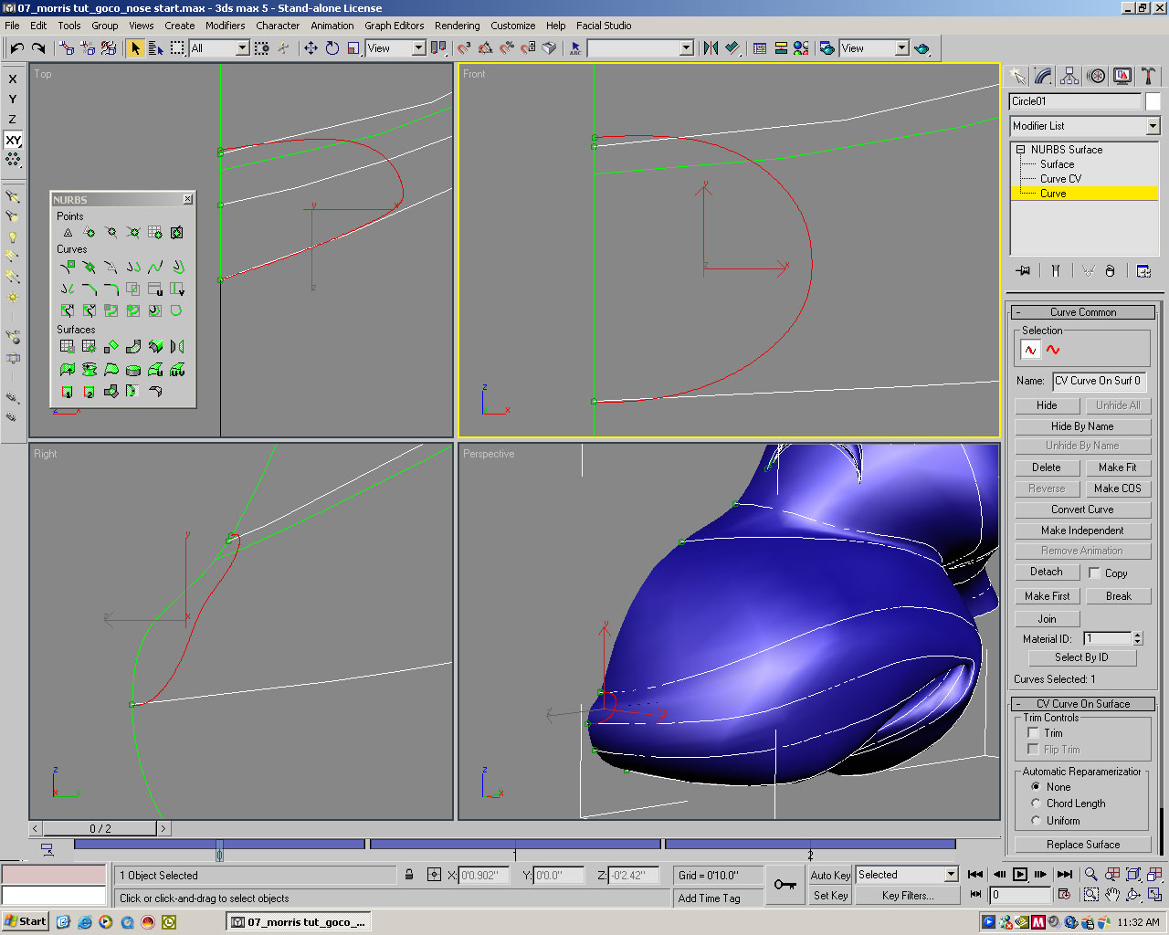Viewport: 1169px width, 935px height.
Task: Open Configure Modifier Sets icon
Action: (x=1143, y=270)
